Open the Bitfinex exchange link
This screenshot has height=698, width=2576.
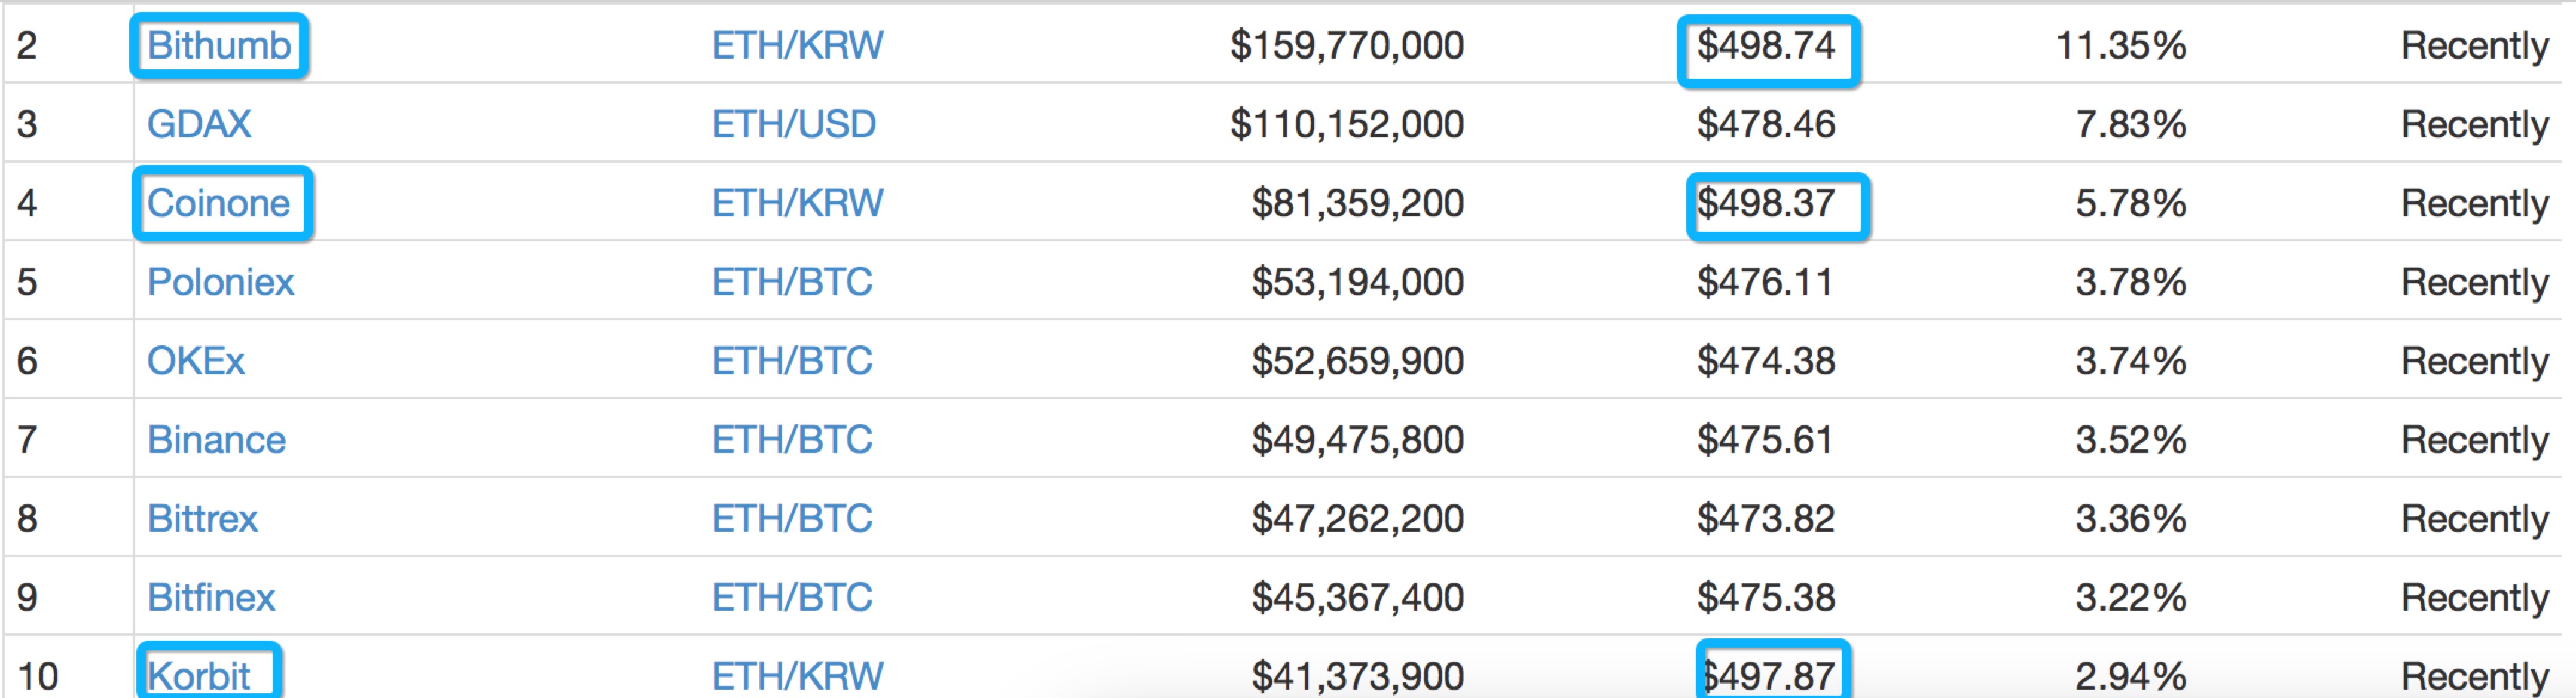(x=211, y=599)
